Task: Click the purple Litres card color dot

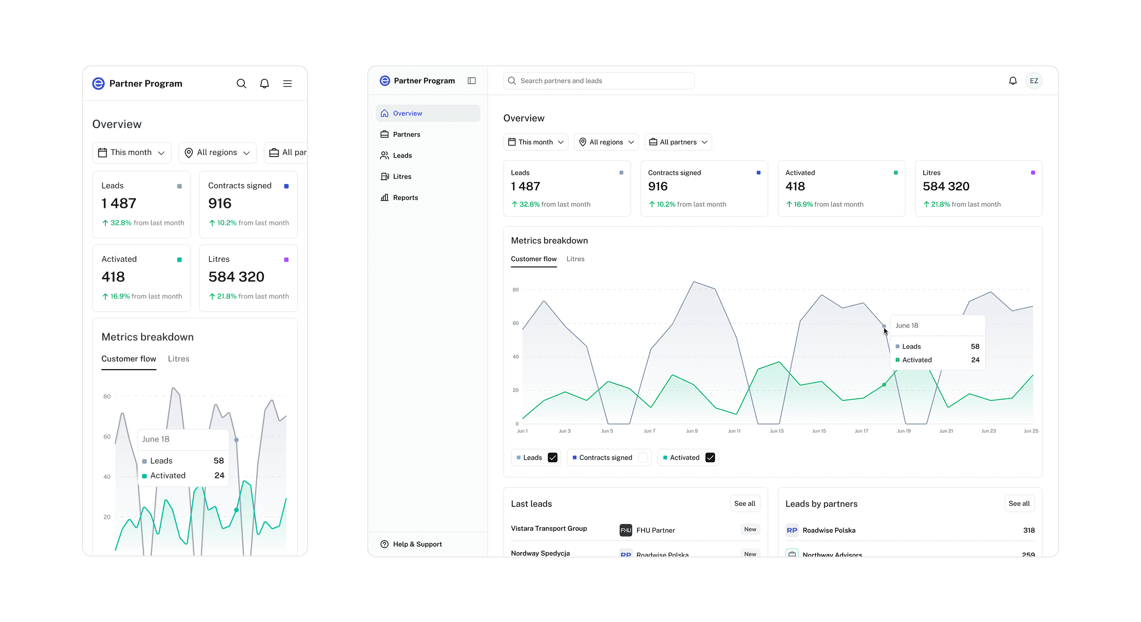Action: 1033,173
